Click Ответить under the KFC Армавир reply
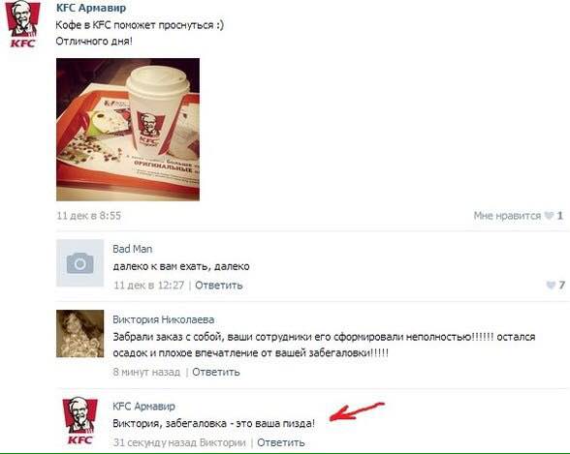Image resolution: width=570 pixels, height=454 pixels. (281, 442)
